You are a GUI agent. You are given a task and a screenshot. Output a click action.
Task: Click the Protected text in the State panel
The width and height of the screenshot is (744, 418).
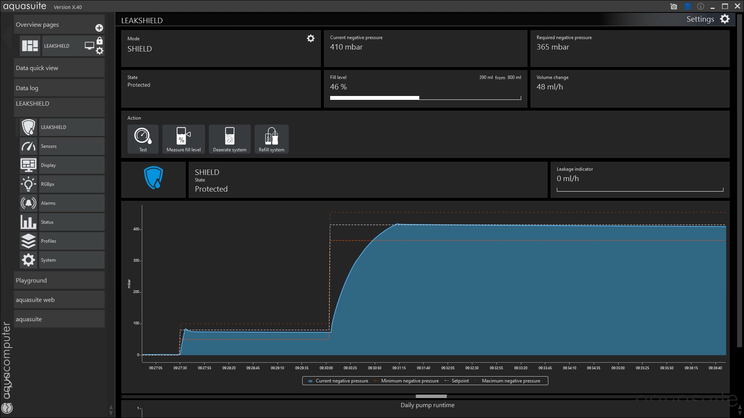[139, 85]
